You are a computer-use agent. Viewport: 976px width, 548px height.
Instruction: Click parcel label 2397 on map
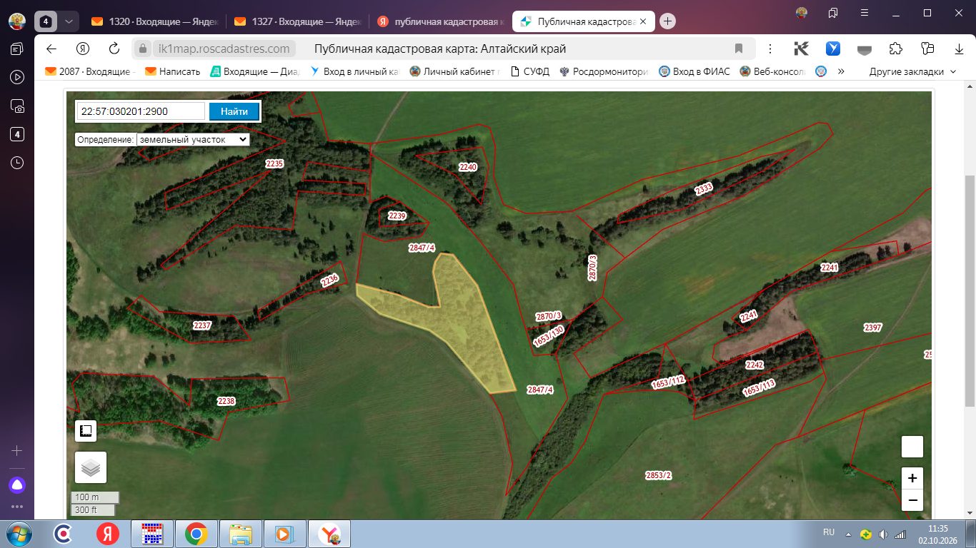coord(873,328)
